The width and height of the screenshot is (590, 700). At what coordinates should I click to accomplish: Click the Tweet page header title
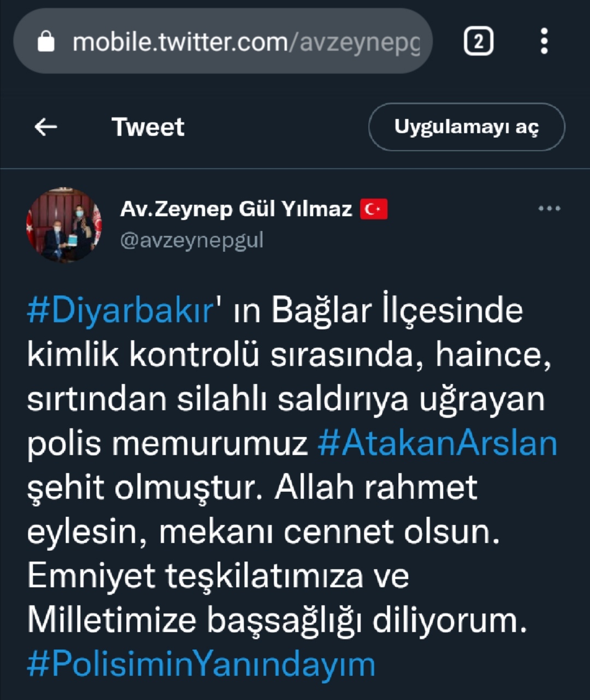pyautogui.click(x=148, y=127)
